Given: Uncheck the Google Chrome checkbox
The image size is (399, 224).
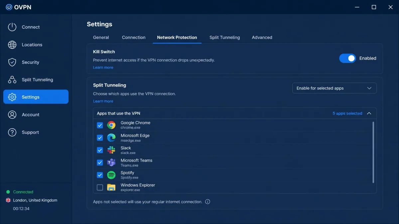Looking at the screenshot, I should coord(100,125).
